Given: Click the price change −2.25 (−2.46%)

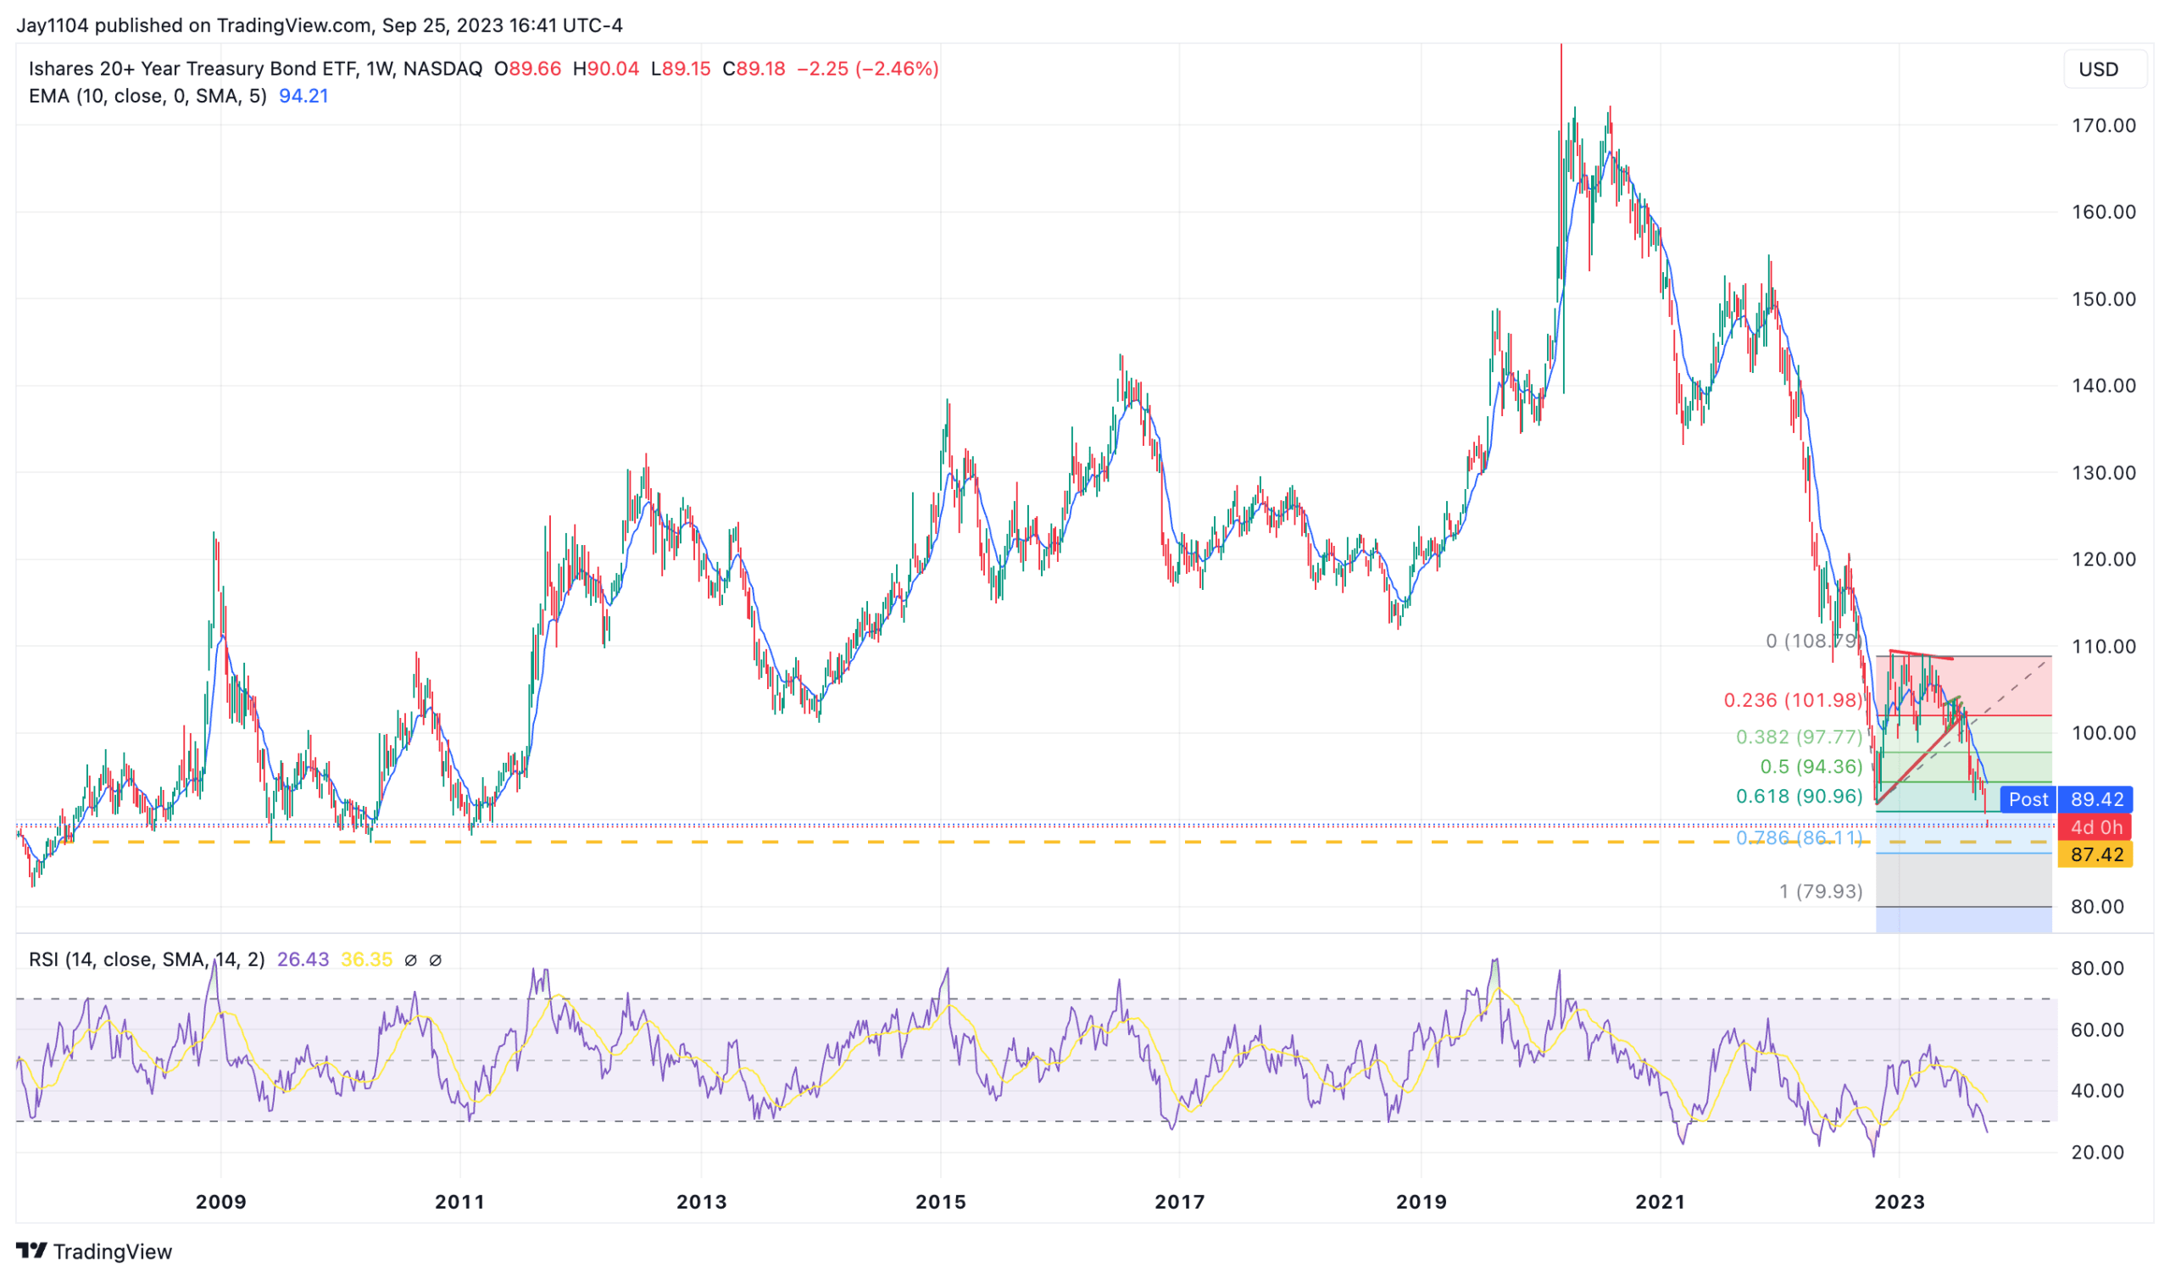Looking at the screenshot, I should tap(867, 69).
